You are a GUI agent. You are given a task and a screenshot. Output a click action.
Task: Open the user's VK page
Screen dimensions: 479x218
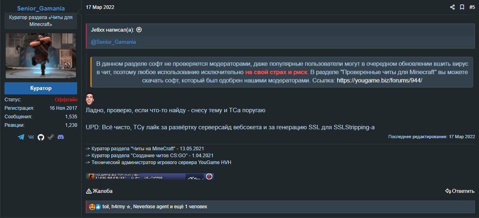(31, 137)
